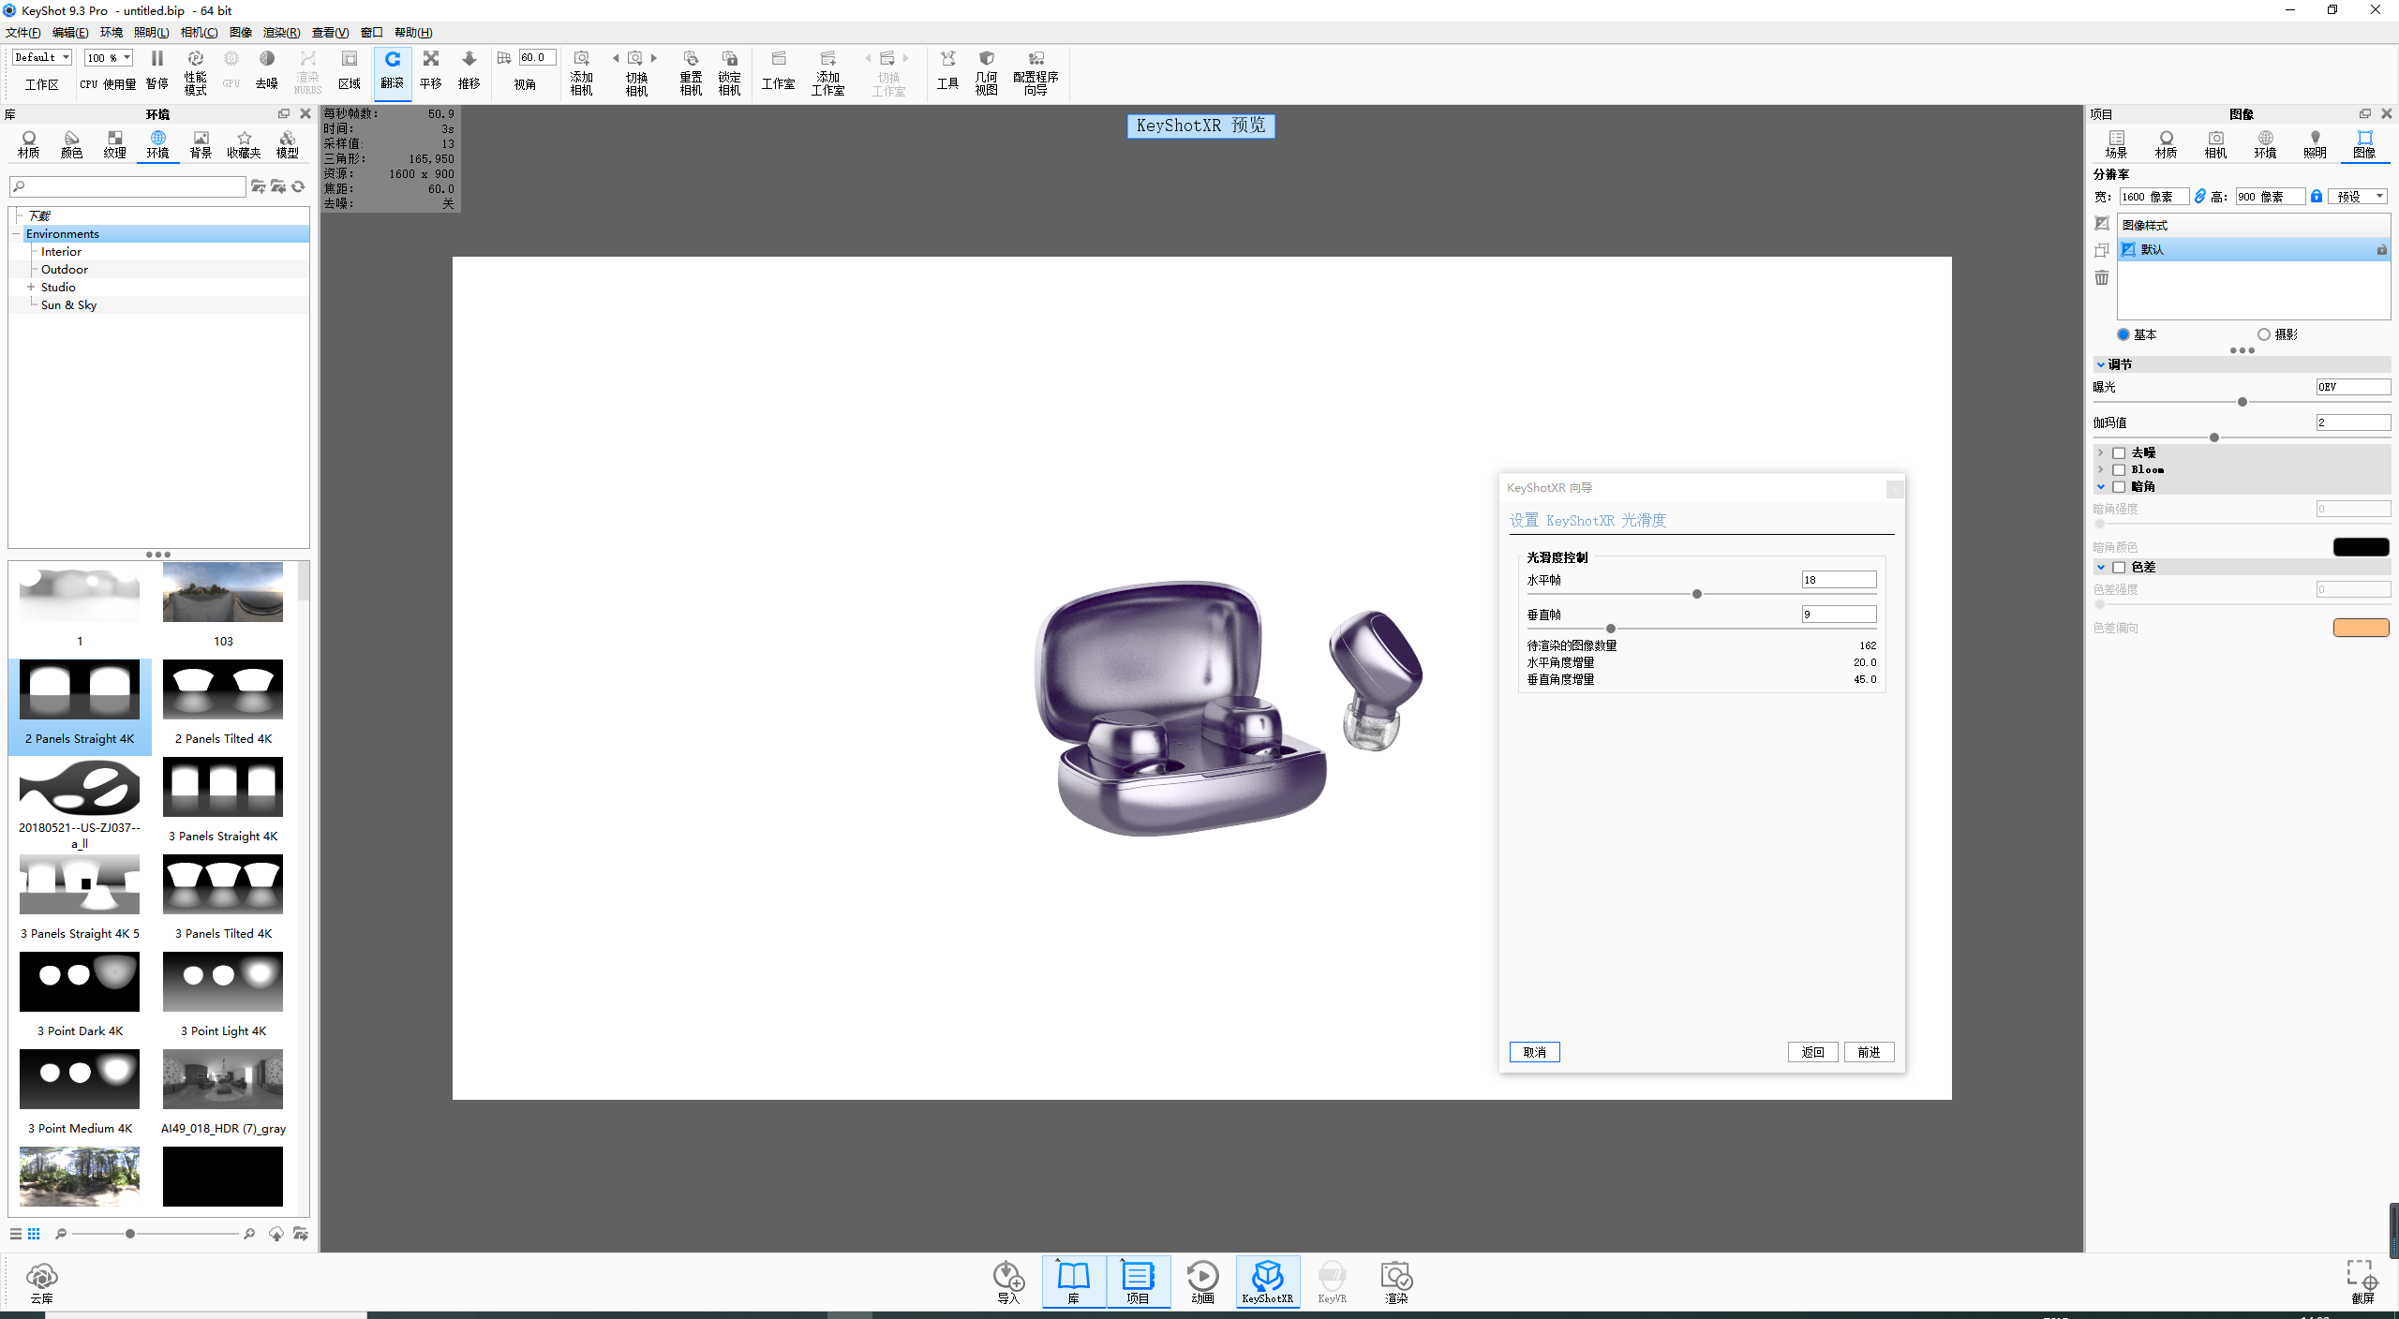
Task: Click 前进 in the KeyShotXR wizard
Action: point(1868,1052)
